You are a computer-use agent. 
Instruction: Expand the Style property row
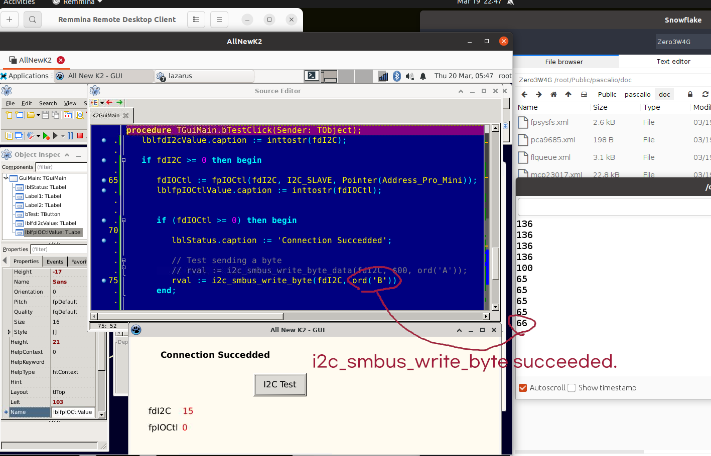click(x=9, y=332)
